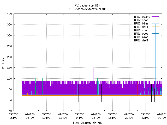Click the 150 y-axis tick label
The image size is (167, 125).
coord(9,68)
